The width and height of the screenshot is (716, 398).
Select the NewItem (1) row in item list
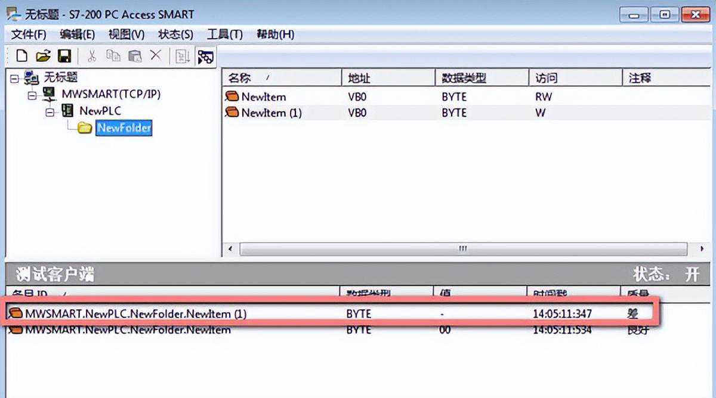[271, 113]
